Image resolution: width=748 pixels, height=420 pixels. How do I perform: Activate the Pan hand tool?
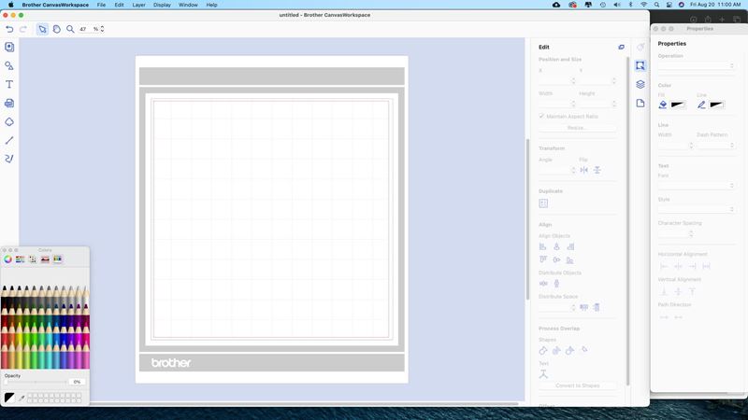[x=56, y=29]
